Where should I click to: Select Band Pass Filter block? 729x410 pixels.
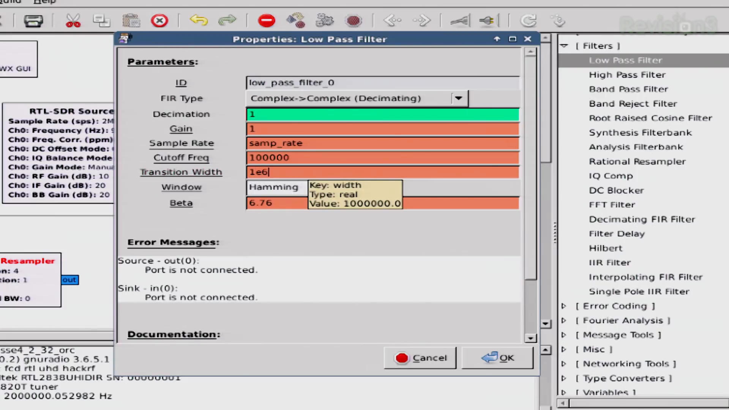pyautogui.click(x=628, y=89)
